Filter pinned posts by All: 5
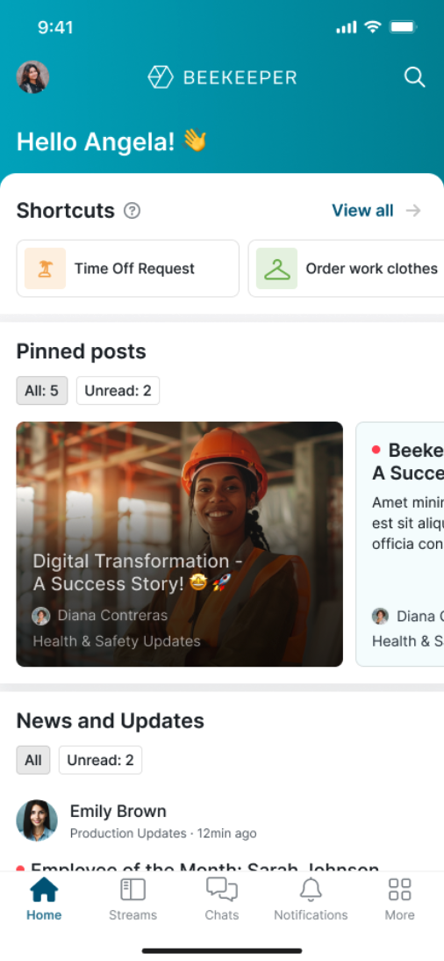The height and width of the screenshot is (961, 444). [x=41, y=390]
